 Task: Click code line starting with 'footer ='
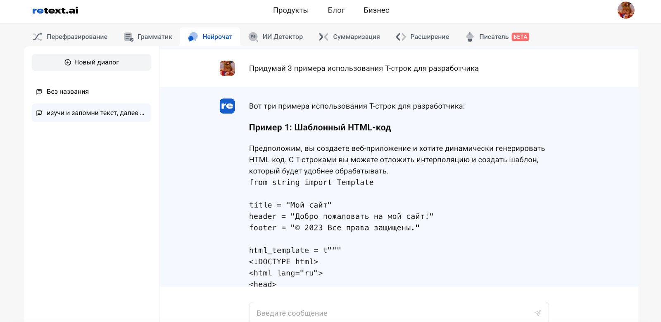point(334,228)
